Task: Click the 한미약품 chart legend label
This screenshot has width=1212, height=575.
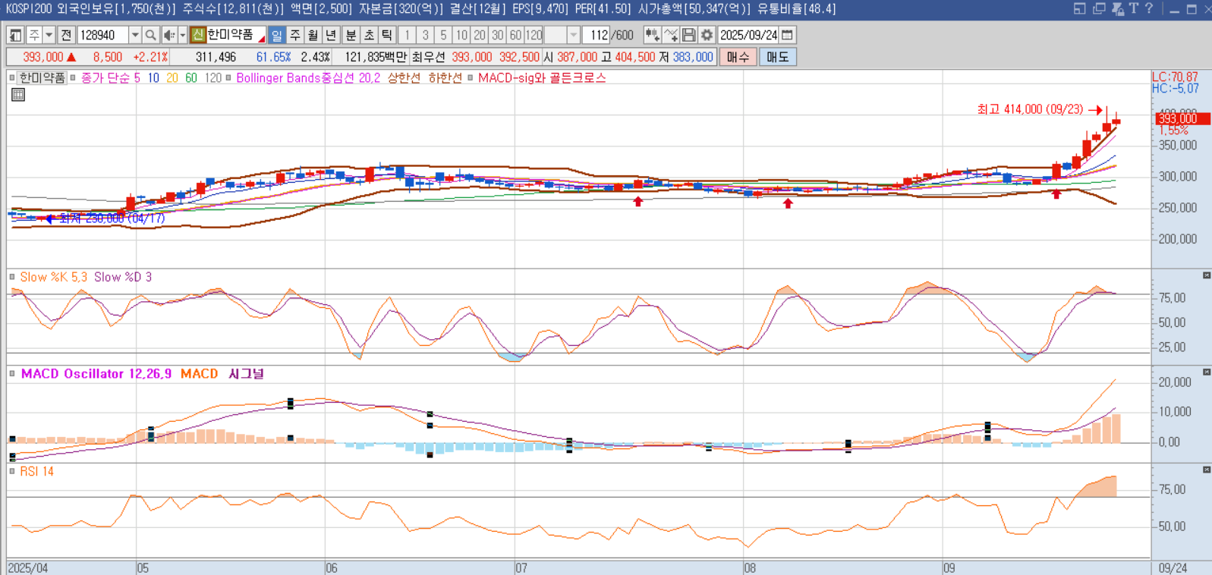Action: click(42, 77)
